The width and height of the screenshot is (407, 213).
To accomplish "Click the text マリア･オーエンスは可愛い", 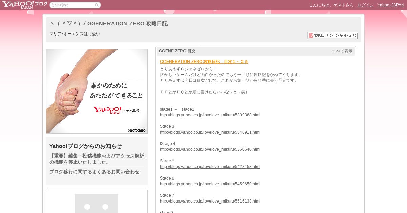I will coord(75,34).
